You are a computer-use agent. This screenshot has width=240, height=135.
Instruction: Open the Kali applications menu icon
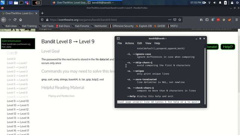3,3
